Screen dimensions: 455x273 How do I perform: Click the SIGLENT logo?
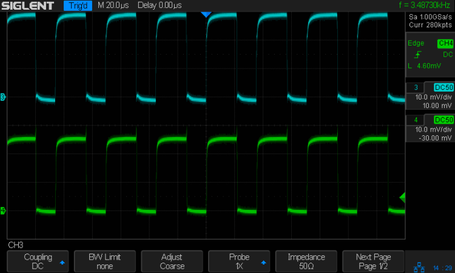[x=29, y=5]
